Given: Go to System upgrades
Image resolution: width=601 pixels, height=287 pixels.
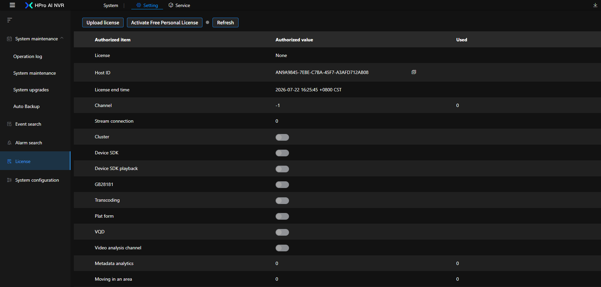Looking at the screenshot, I should click(x=31, y=90).
